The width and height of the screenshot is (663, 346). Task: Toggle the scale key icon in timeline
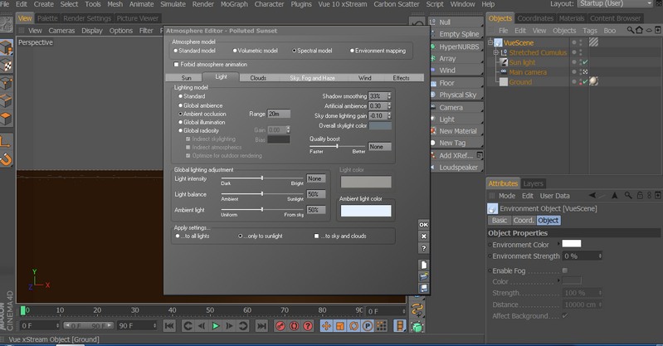tap(340, 326)
